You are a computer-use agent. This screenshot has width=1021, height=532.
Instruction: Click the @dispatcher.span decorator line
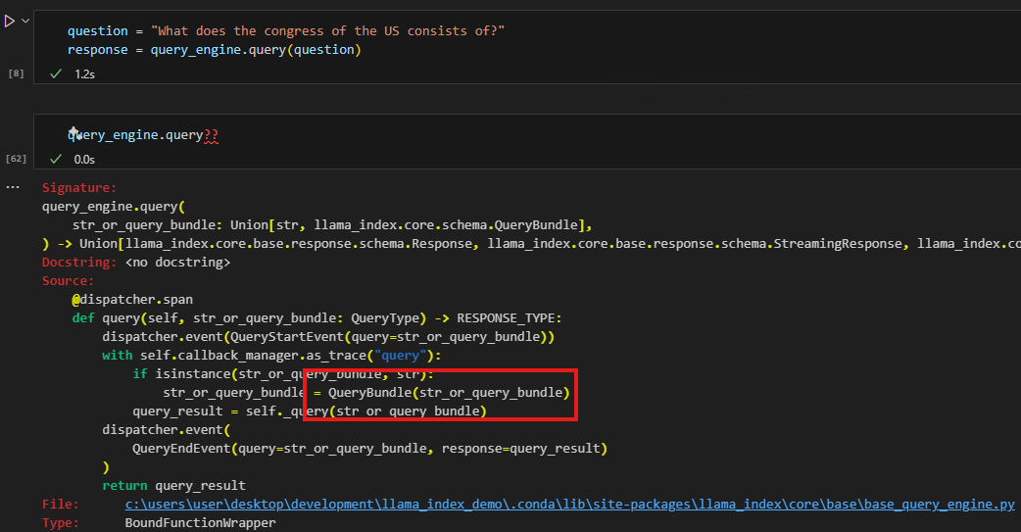click(x=125, y=300)
